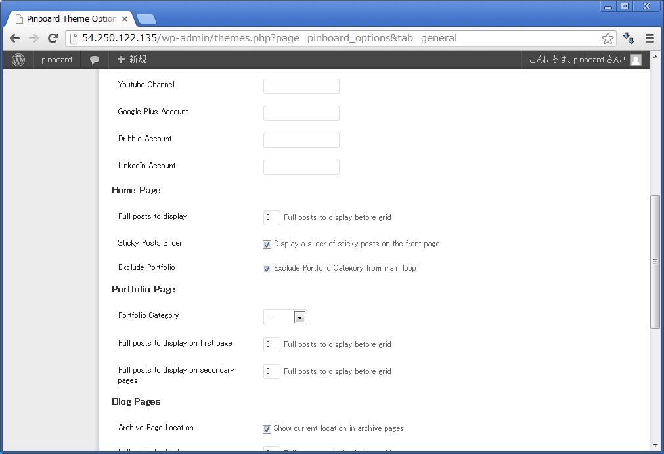Click full posts on first page field

click(271, 344)
